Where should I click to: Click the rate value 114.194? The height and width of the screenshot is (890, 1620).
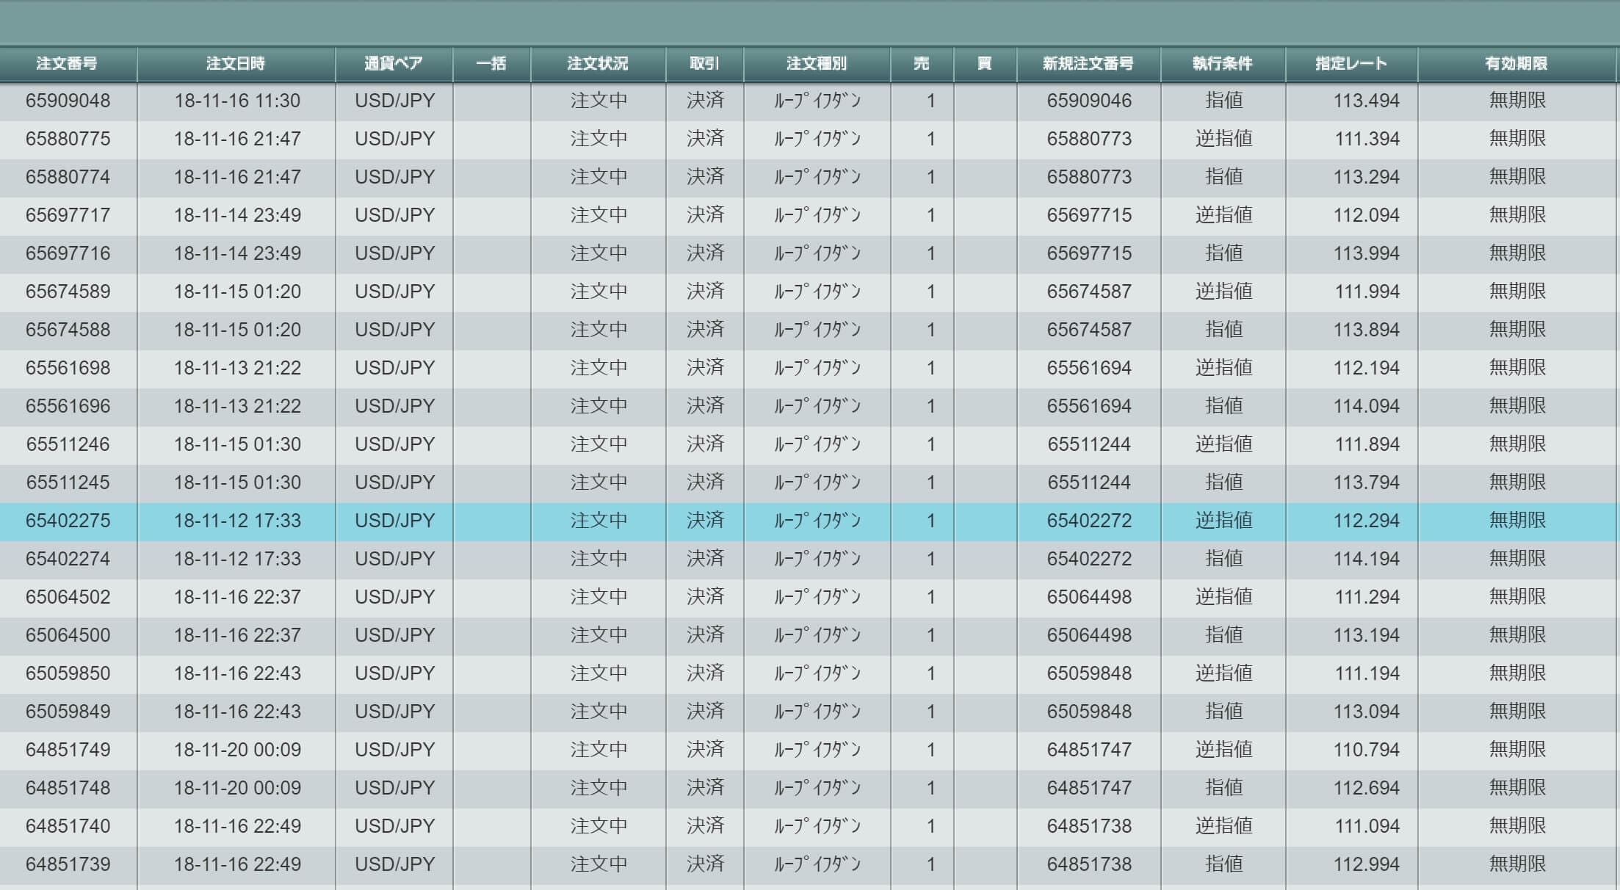click(1367, 559)
